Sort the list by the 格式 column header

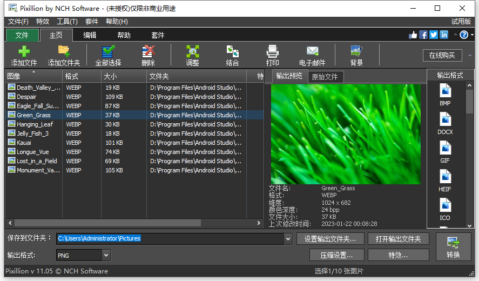coord(82,76)
